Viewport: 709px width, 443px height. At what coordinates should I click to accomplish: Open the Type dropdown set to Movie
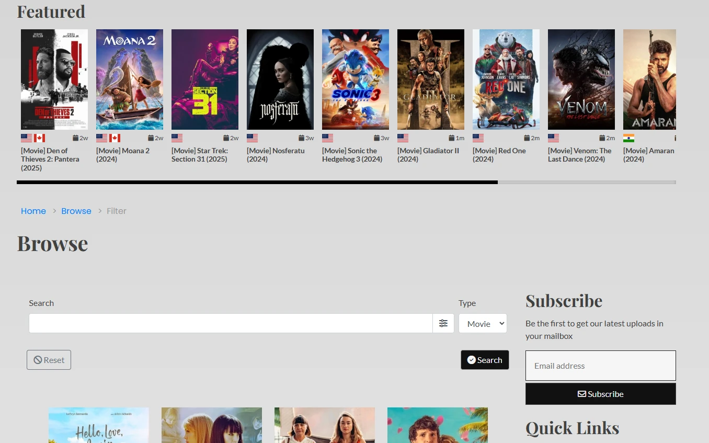tap(482, 323)
